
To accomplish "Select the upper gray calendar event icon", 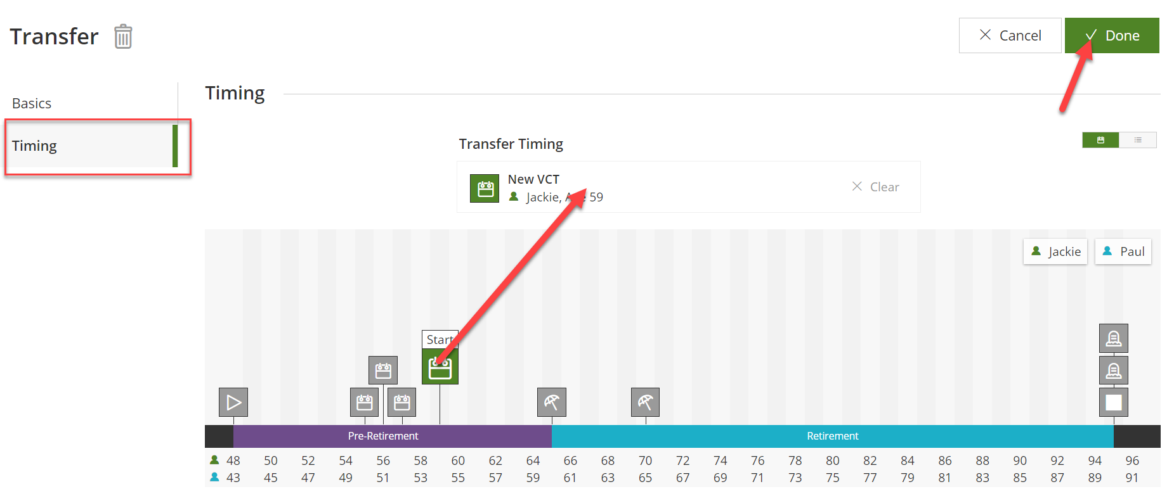I will [383, 371].
